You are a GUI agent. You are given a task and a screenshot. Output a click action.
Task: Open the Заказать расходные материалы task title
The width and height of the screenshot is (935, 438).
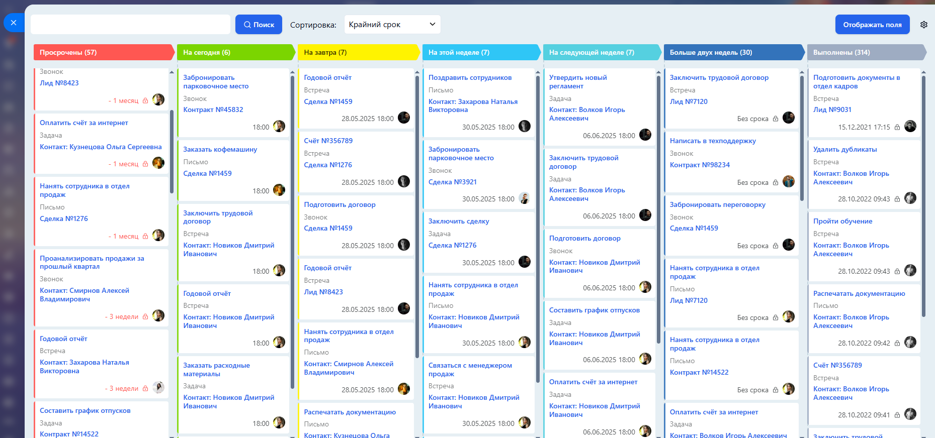click(216, 370)
